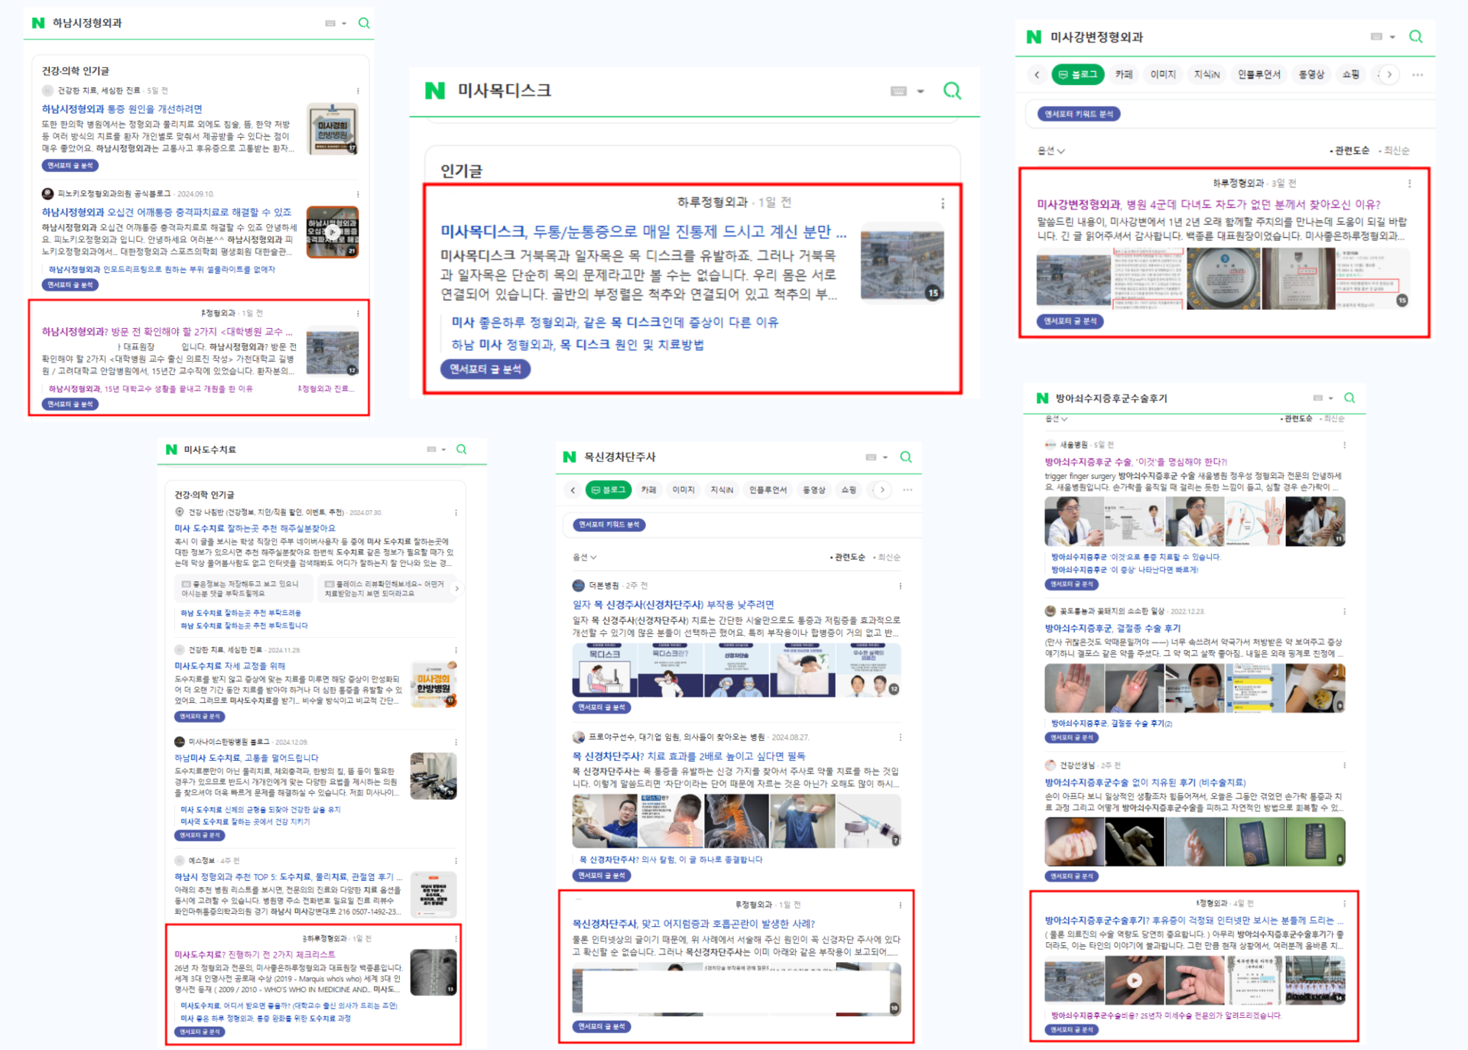
Task: Play video thumbnail in 방아쇠수지증후군수술후기 bottom post
Action: (x=1134, y=980)
